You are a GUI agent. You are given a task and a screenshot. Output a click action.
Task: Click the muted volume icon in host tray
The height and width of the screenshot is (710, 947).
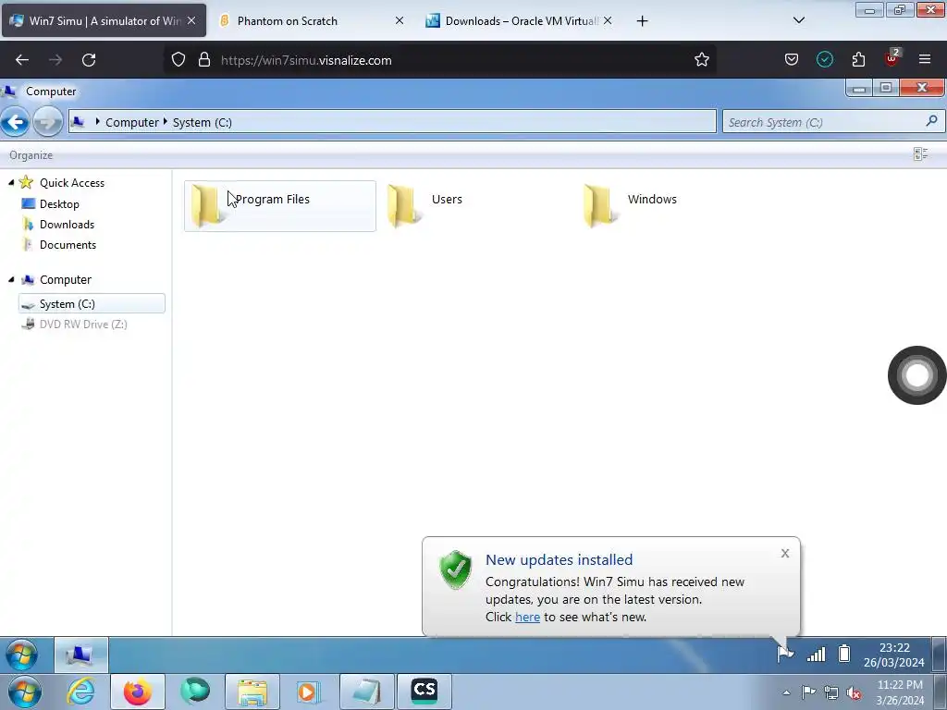tap(854, 693)
